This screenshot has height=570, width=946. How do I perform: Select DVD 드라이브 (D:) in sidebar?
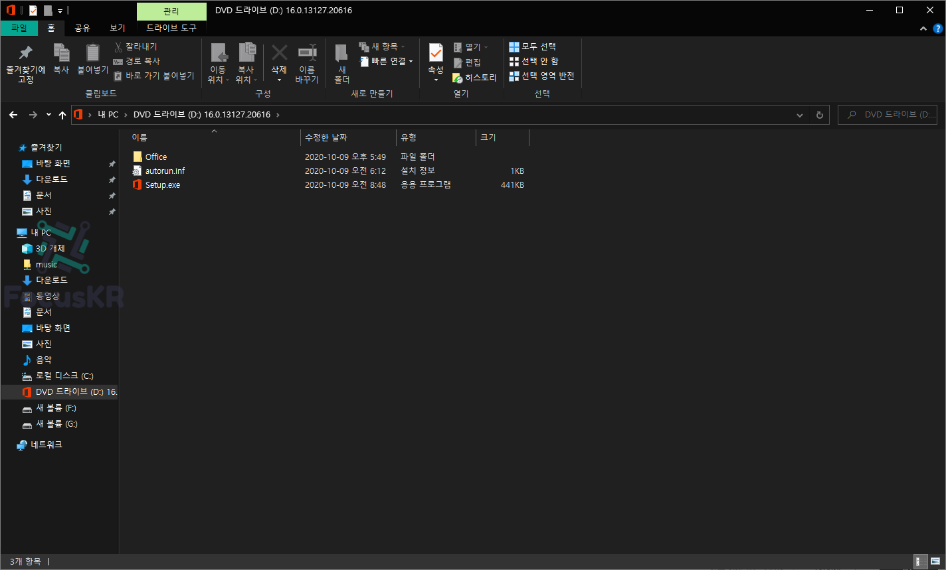click(x=59, y=392)
